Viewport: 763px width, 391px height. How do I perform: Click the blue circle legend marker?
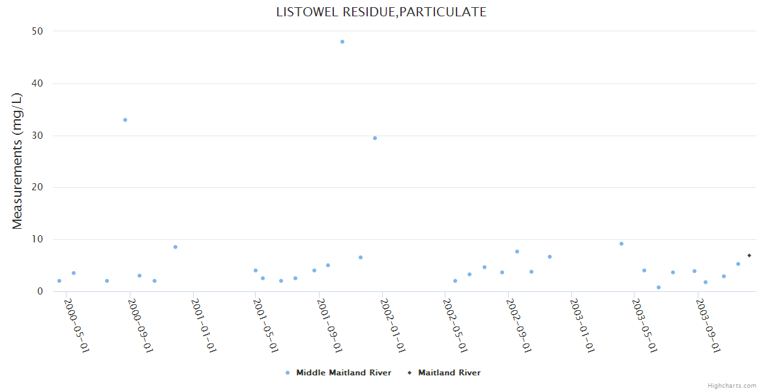288,373
